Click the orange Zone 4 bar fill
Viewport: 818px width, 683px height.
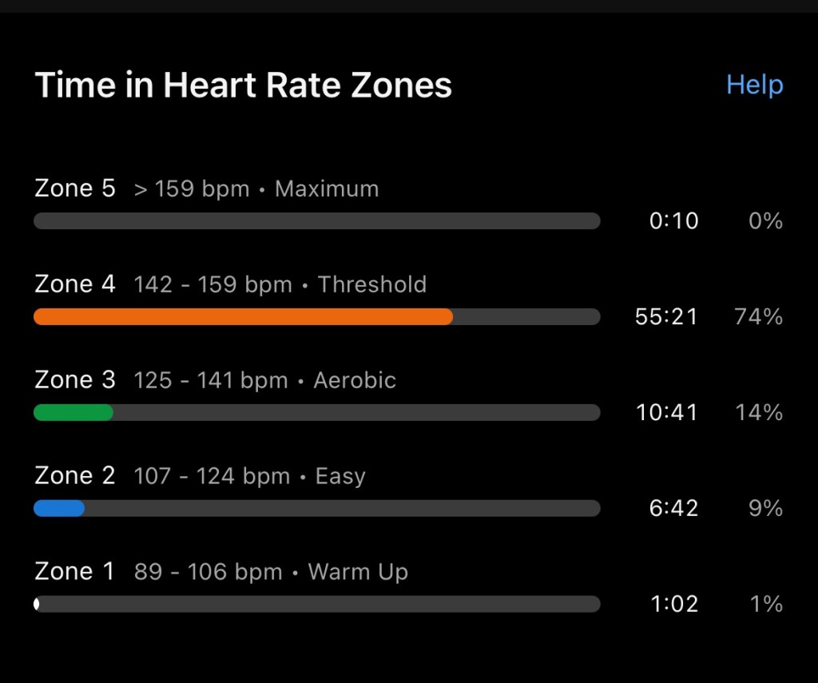pos(243,316)
